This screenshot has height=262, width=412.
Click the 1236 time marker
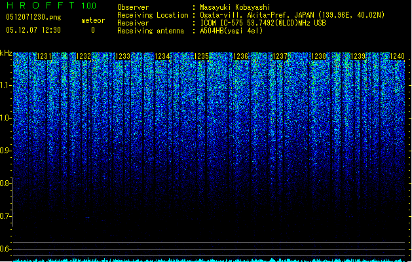point(240,56)
